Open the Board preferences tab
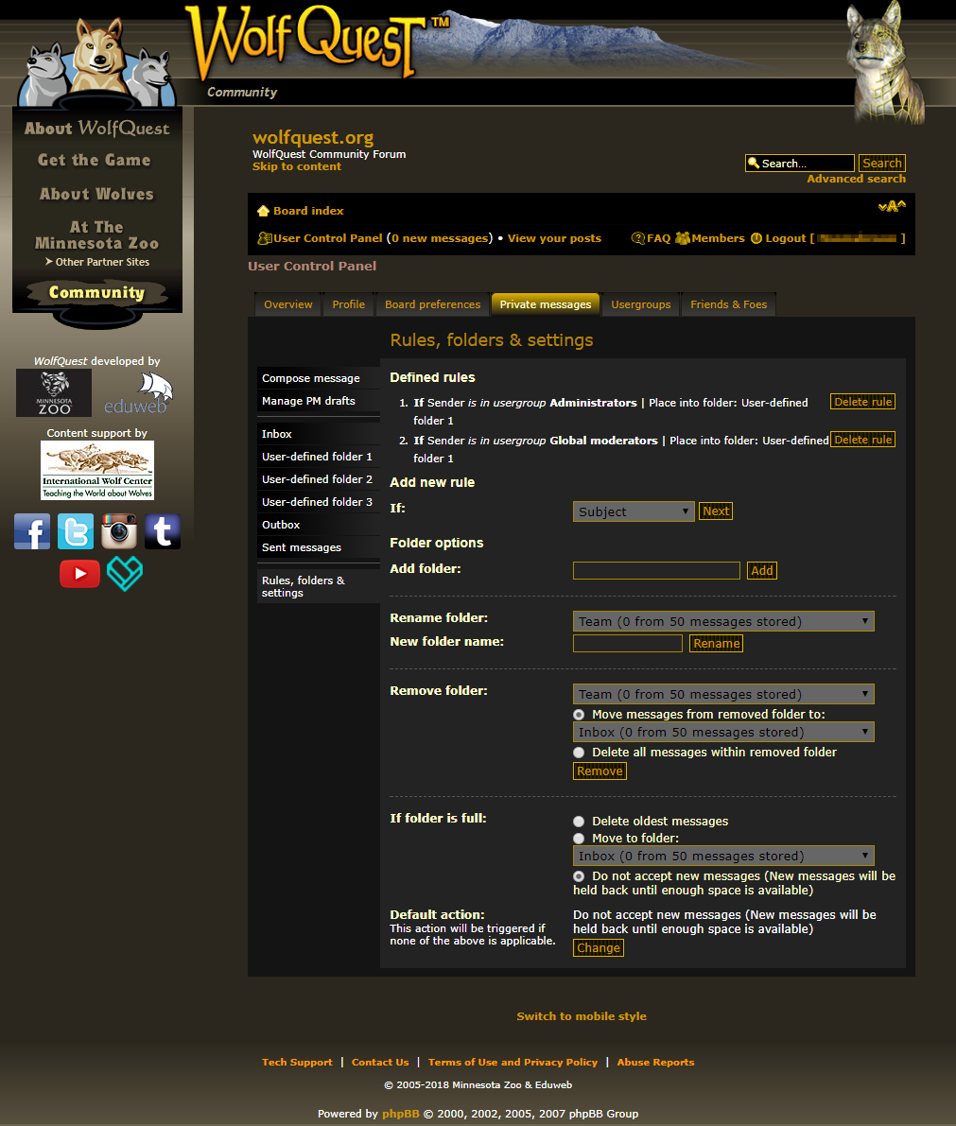The height and width of the screenshot is (1126, 956). 432,304
